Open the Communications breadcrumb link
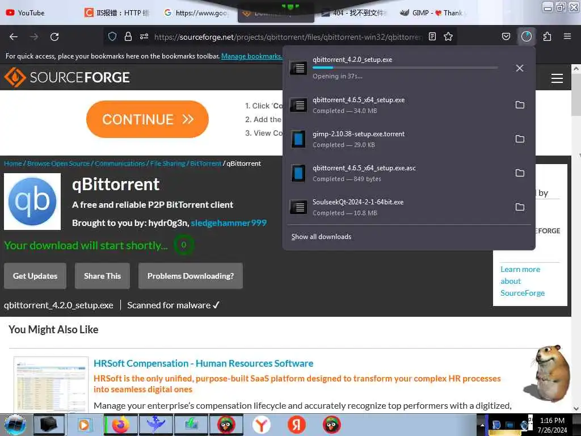 pyautogui.click(x=120, y=163)
